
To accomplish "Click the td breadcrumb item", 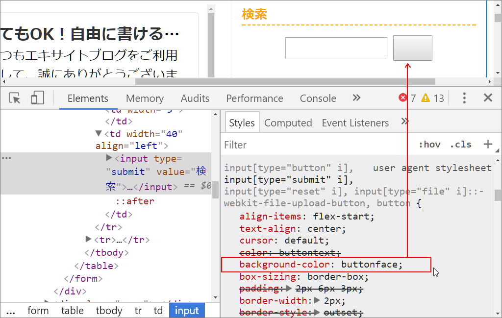I will [x=158, y=310].
